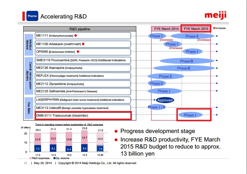Select the LASERPHYRIN pipeline entry
Screen dimensions: 247x174
[83, 100]
